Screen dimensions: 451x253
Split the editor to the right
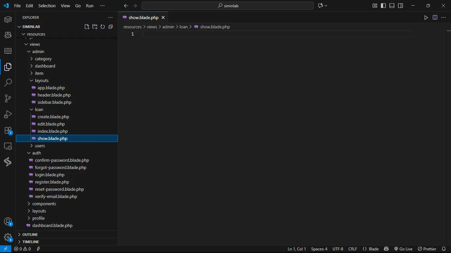(435, 17)
